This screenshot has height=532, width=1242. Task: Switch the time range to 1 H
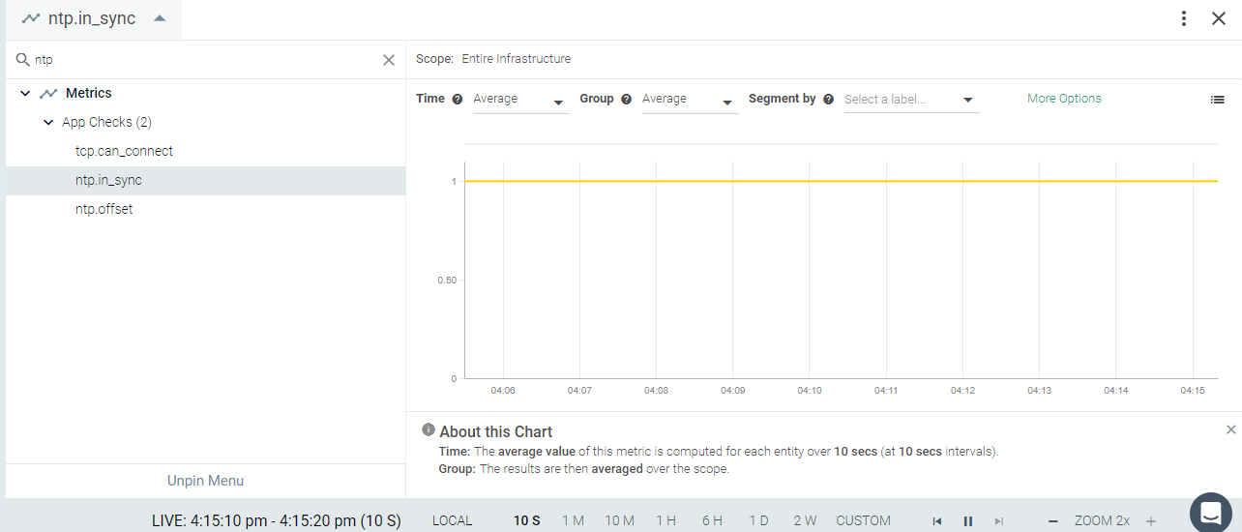coord(665,520)
